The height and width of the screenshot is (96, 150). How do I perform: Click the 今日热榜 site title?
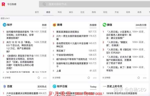(x=12, y=4)
